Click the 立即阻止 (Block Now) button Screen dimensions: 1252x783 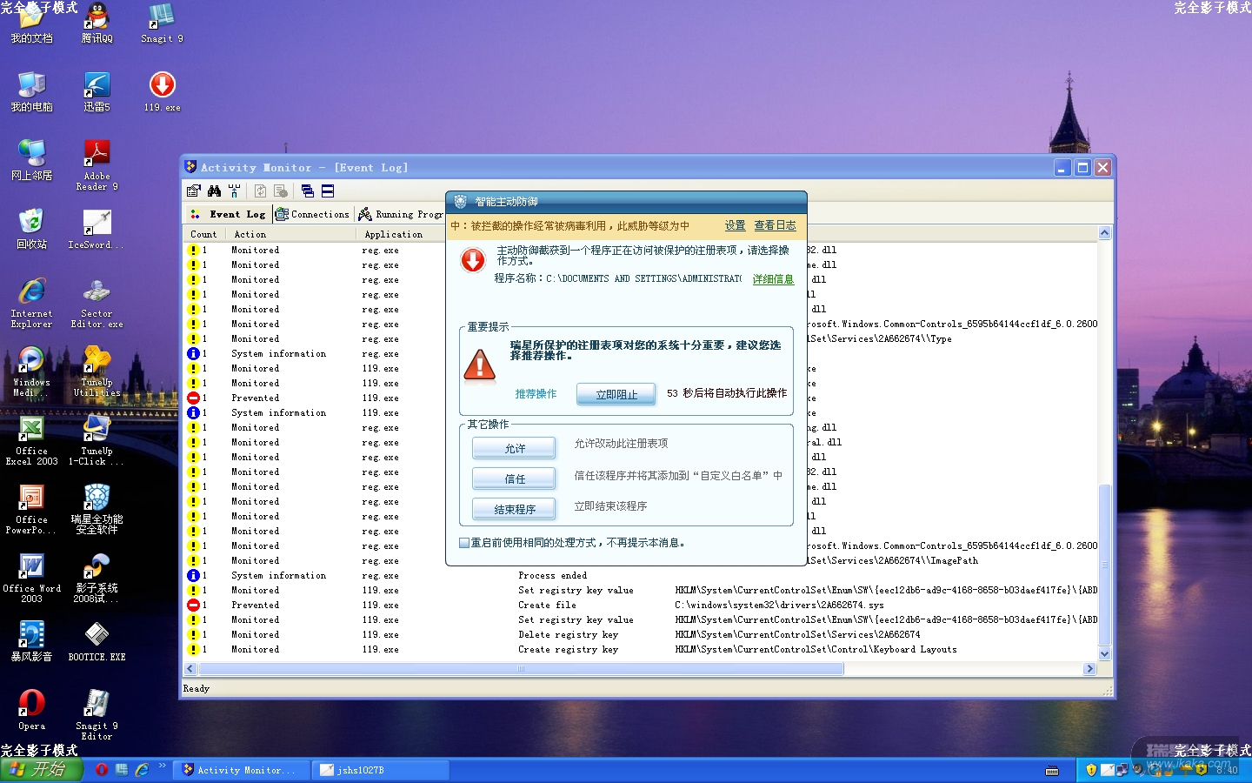[x=616, y=394]
